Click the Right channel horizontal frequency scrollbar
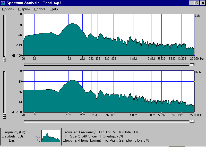This screenshot has width=206, height=147. click(106, 121)
